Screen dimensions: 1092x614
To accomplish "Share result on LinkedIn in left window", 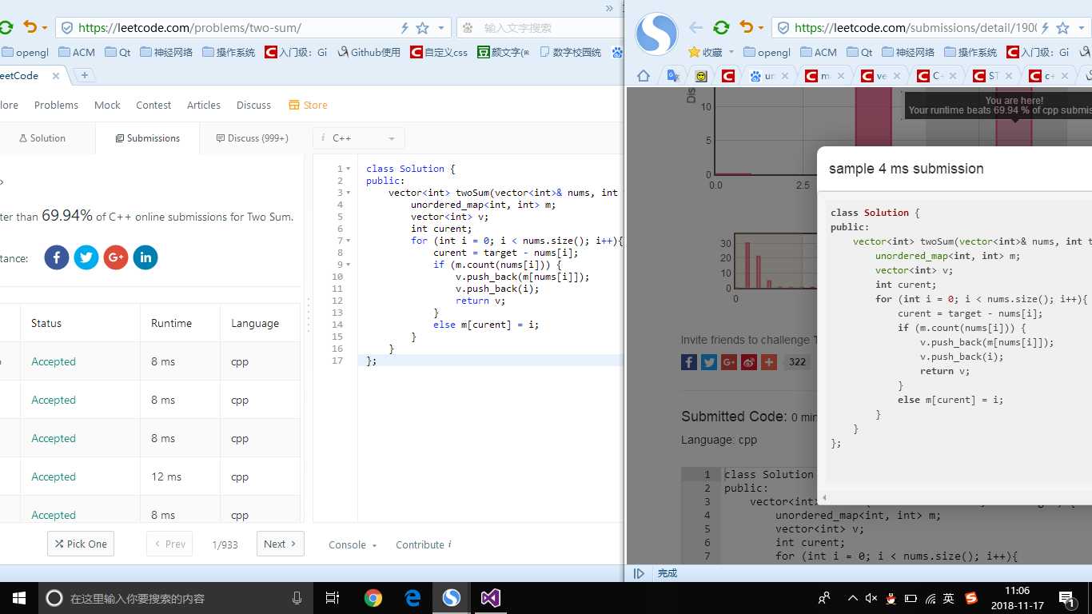I will click(145, 257).
